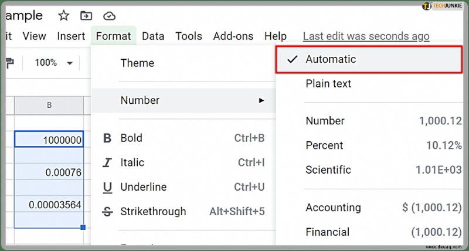Open the 'Last edit was seconds ago' link
The image size is (469, 251).
click(x=366, y=36)
